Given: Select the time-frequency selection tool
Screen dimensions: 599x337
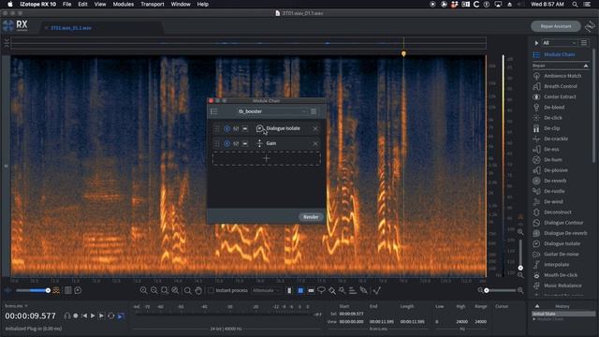Looking at the screenshot, I should (300, 291).
